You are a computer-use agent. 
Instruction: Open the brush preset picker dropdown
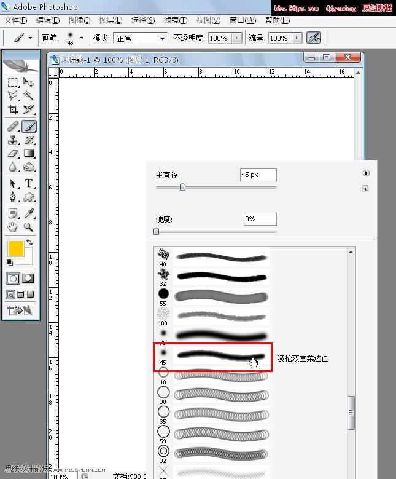pos(82,38)
